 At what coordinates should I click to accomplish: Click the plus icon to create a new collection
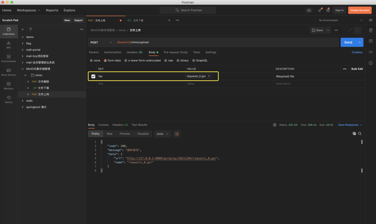click(x=23, y=29)
